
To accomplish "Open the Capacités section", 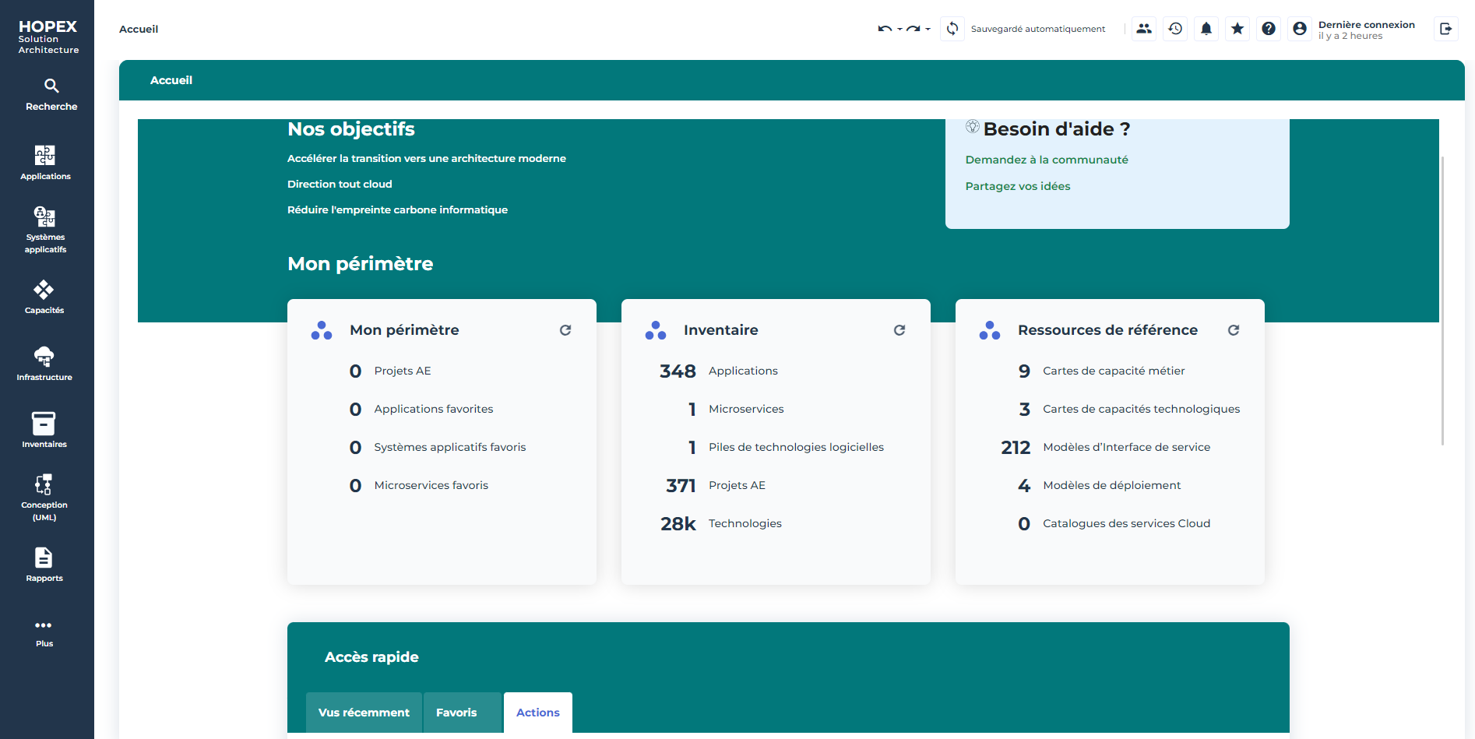I will point(44,297).
